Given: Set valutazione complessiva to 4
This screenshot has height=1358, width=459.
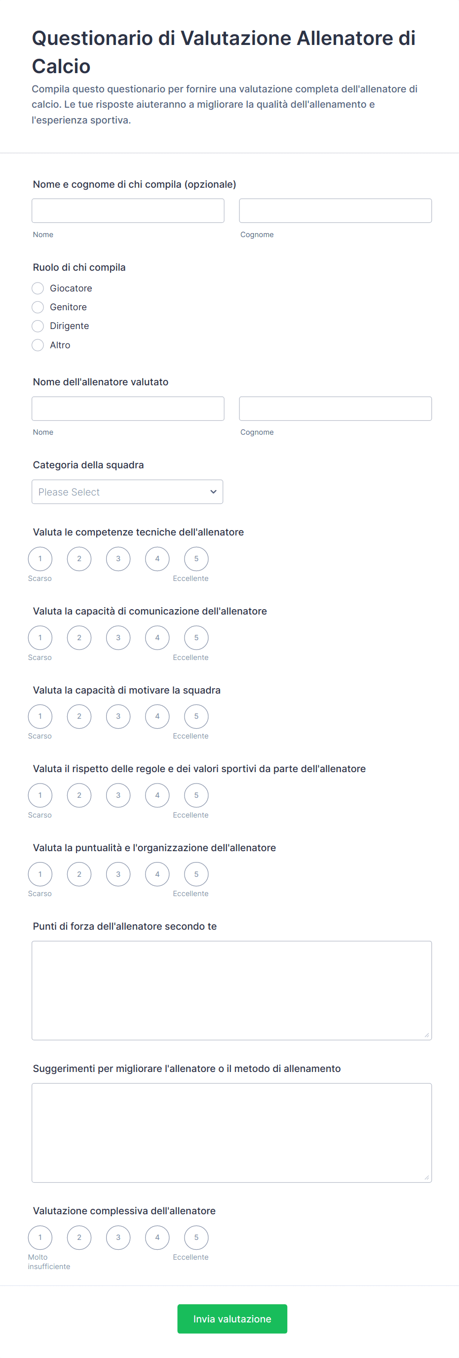Looking at the screenshot, I should click(x=157, y=1237).
